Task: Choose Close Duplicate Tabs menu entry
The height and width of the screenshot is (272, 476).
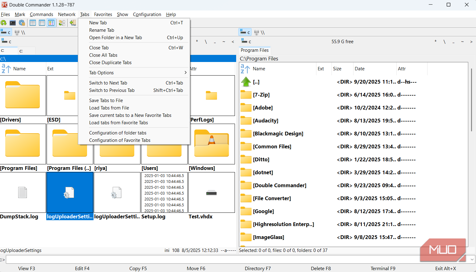Action: point(134,63)
